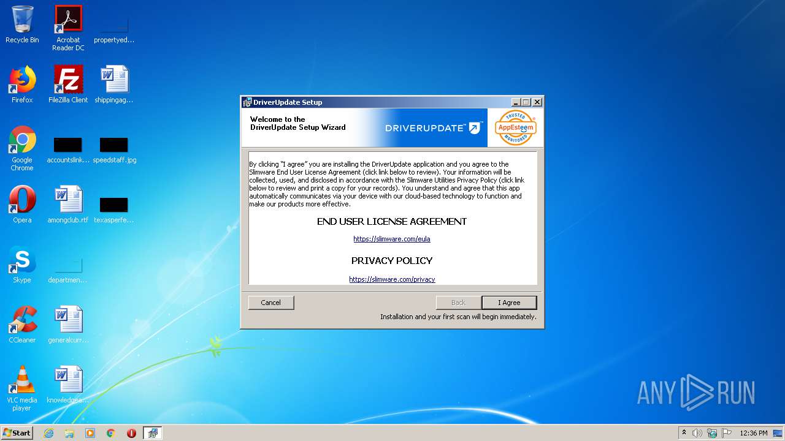Minimize the DriverUpdate Setup window
785x441 pixels.
click(516, 102)
